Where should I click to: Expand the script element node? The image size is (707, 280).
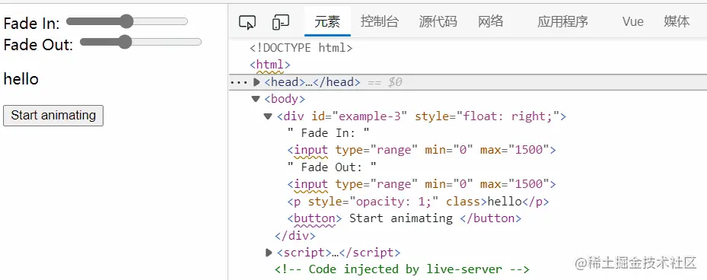click(269, 253)
